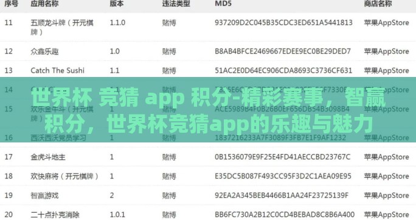Click 赌博 in 众鑫乐趣 row
Image resolution: width=416 pixels, height=220 pixels.
pos(169,52)
